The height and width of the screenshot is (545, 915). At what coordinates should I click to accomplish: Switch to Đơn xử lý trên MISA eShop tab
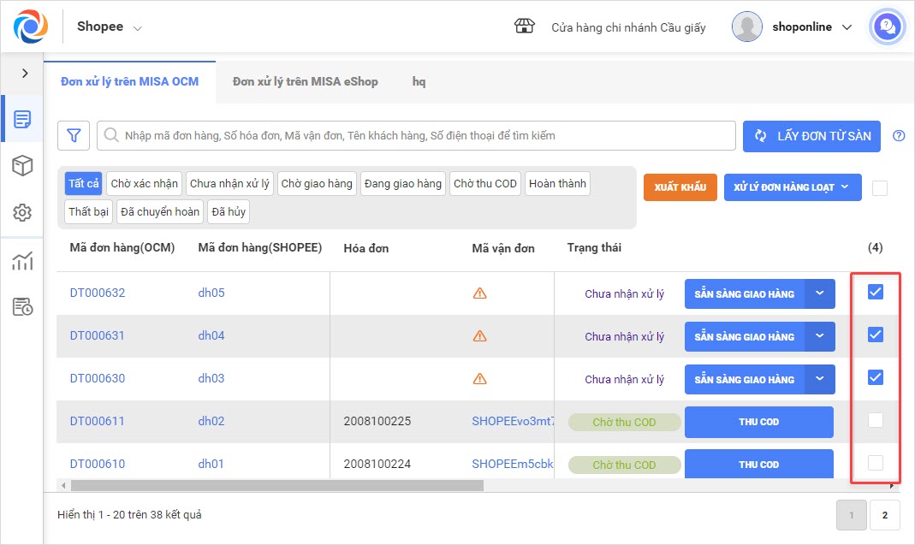pos(305,81)
